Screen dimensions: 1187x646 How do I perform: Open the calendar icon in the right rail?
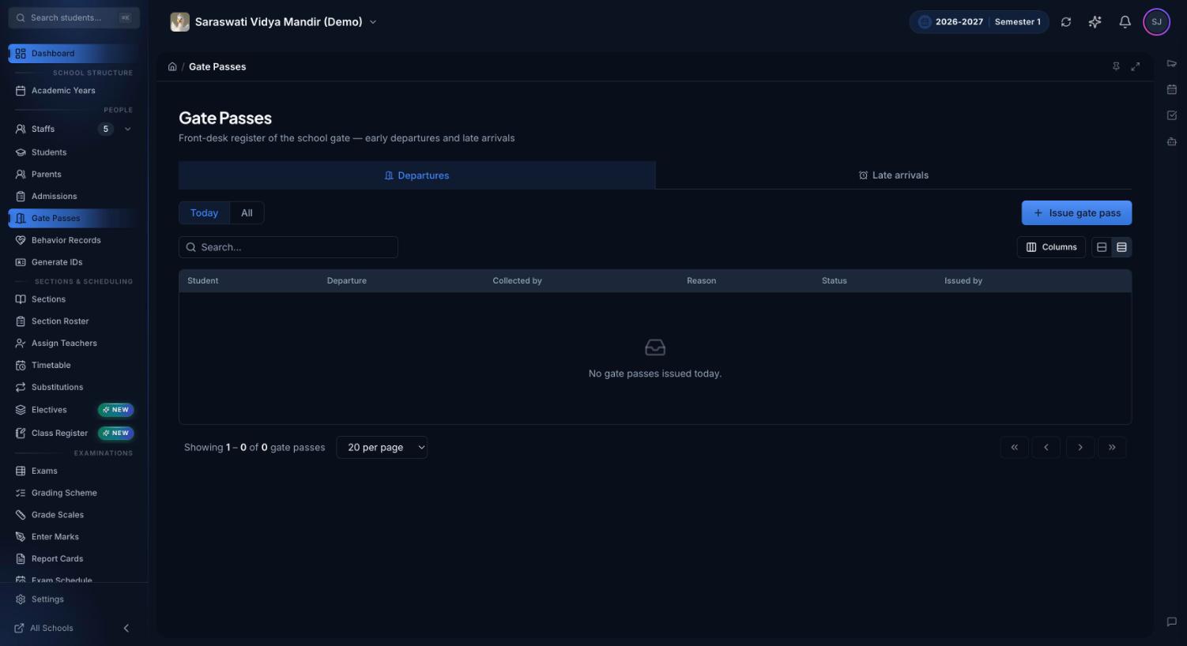(1172, 89)
